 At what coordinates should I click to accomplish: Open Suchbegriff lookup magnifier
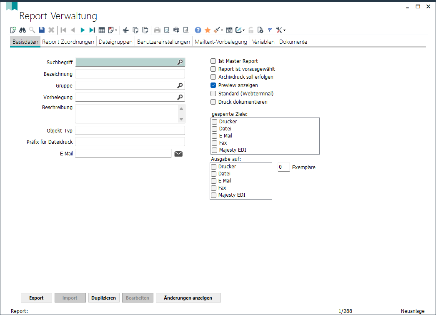(180, 62)
